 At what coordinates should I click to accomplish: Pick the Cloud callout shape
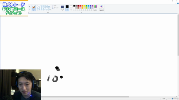(49, 10)
